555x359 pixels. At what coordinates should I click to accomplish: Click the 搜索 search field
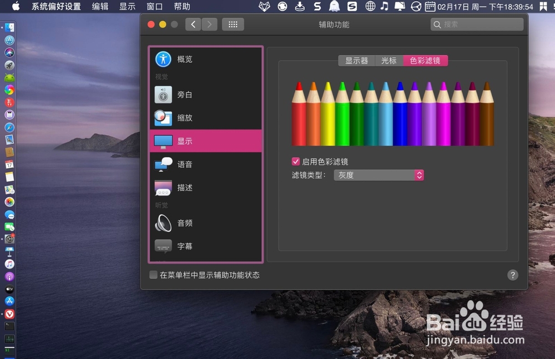(x=476, y=24)
